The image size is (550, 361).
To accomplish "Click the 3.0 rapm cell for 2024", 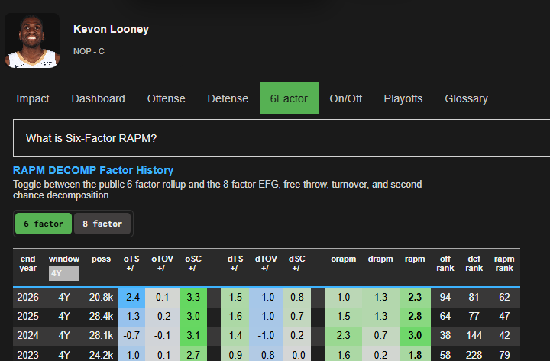I will pyautogui.click(x=415, y=336).
